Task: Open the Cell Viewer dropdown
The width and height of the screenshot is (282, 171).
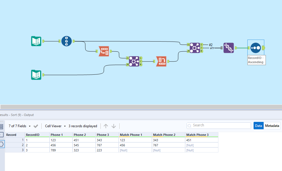Action: (x=55, y=126)
